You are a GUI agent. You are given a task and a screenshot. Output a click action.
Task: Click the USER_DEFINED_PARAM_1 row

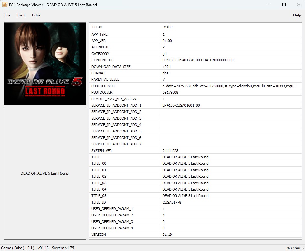click(x=195, y=209)
